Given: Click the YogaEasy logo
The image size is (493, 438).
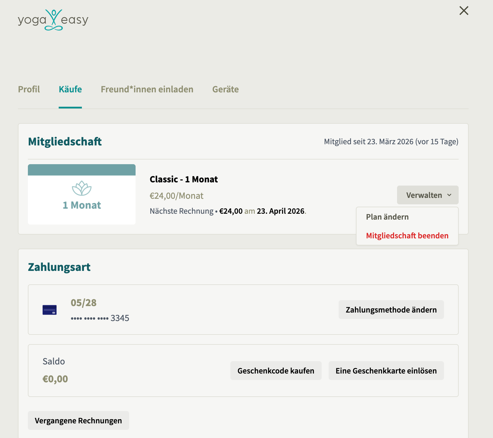Looking at the screenshot, I should [53, 20].
